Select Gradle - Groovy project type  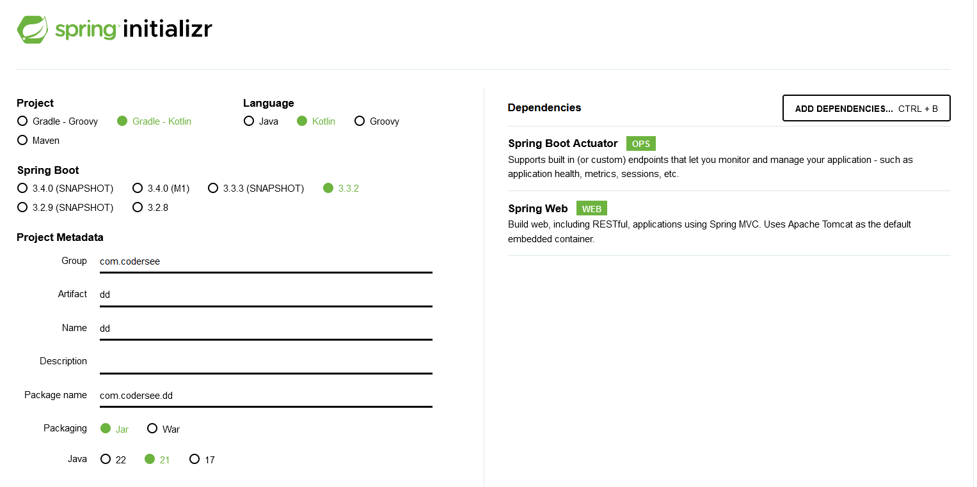(x=22, y=121)
